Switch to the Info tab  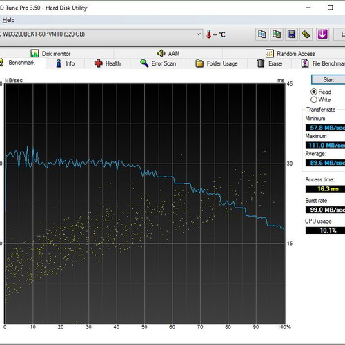[x=66, y=63]
